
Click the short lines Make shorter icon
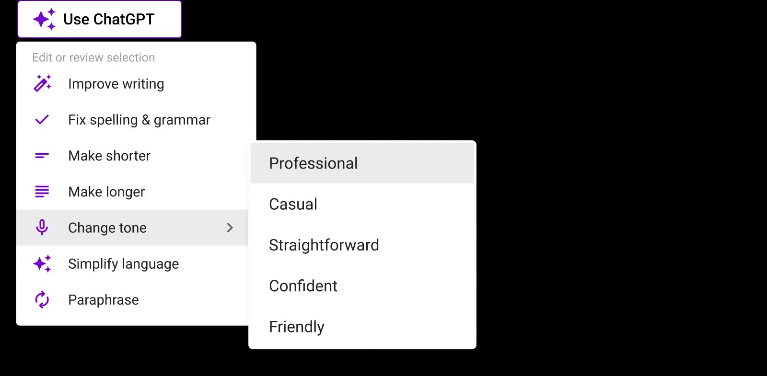(42, 156)
